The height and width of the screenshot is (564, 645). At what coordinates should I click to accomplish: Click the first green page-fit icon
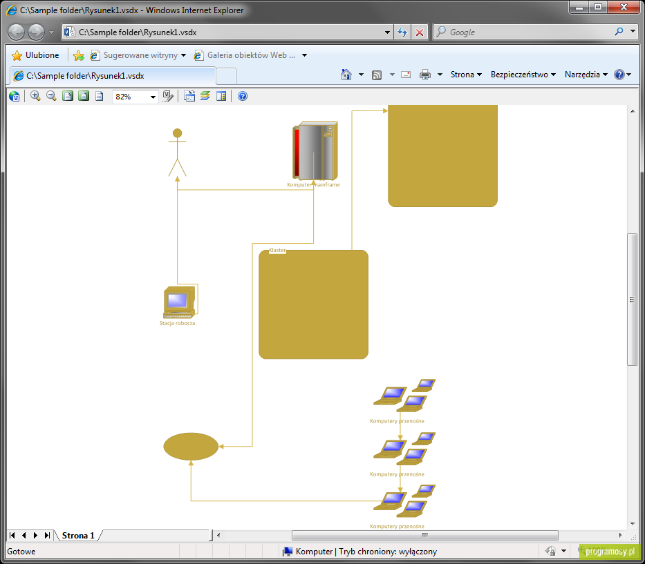(68, 96)
